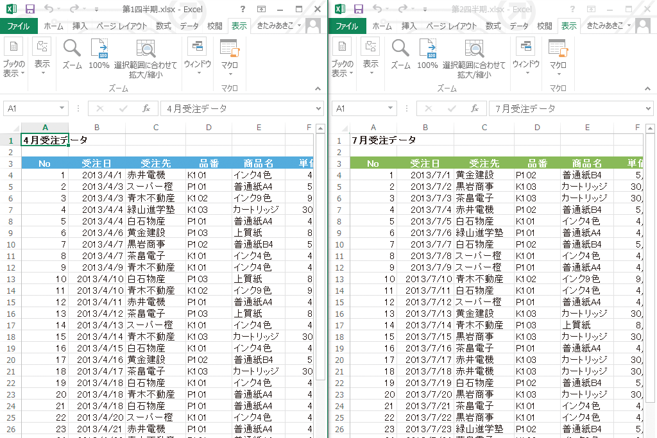Screen dimensions: 657x438
Task: Click vertical scrollbar up arrow, 第2四半期 window
Action: click(x=650, y=128)
